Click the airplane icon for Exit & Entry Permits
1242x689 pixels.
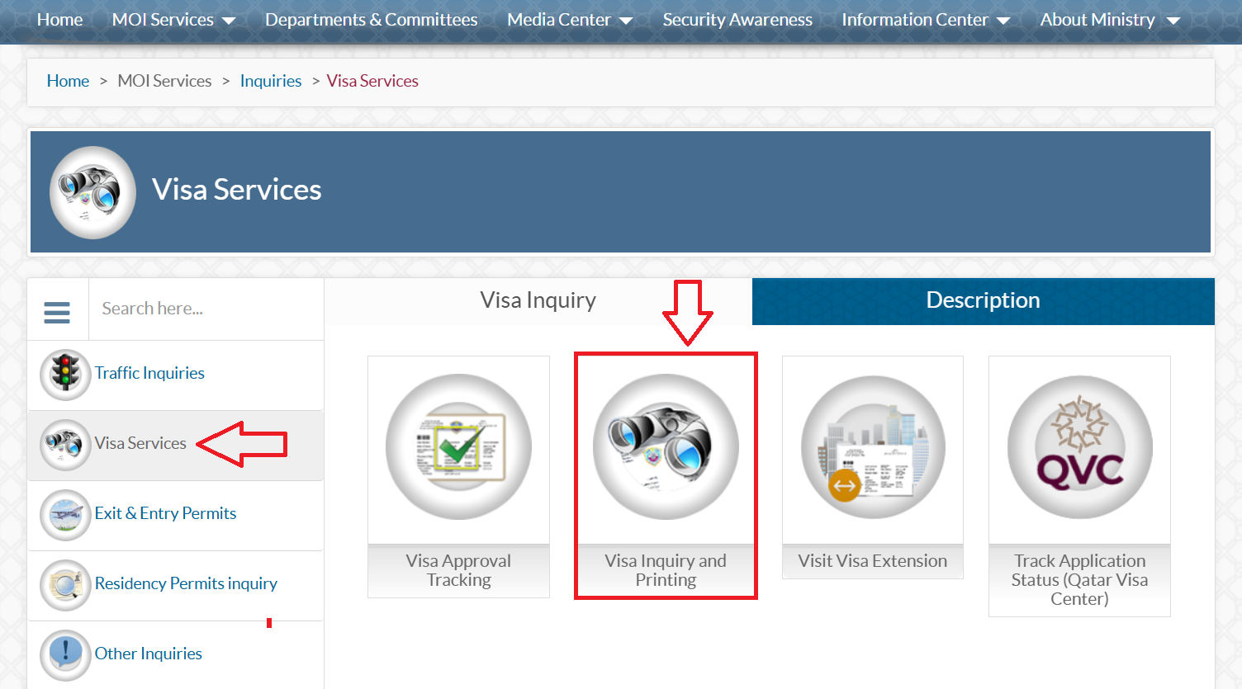(65, 515)
